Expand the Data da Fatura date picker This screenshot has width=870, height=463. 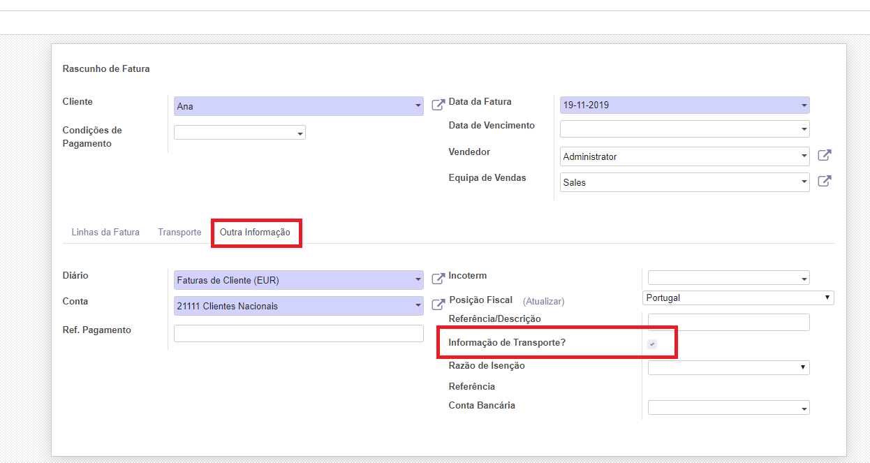684,105
